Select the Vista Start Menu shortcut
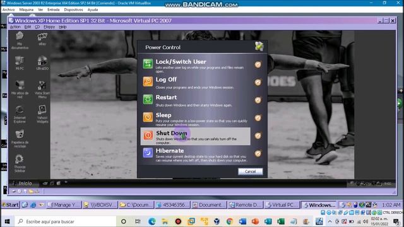Viewport: 404px width, 227px height. 42,90
